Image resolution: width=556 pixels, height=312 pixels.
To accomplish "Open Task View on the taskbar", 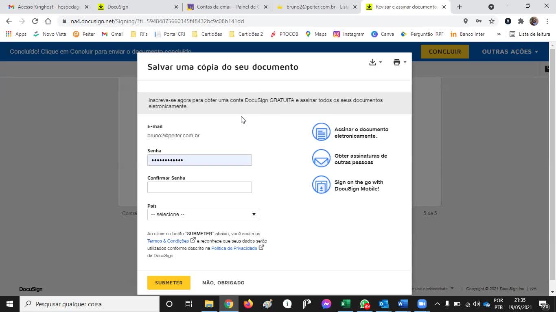I will point(189,304).
